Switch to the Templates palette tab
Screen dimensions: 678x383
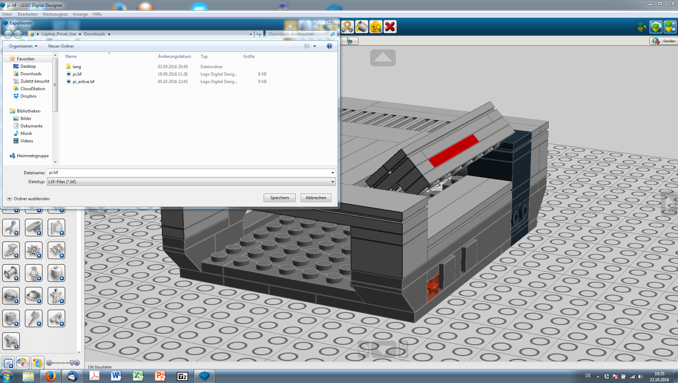(x=22, y=363)
